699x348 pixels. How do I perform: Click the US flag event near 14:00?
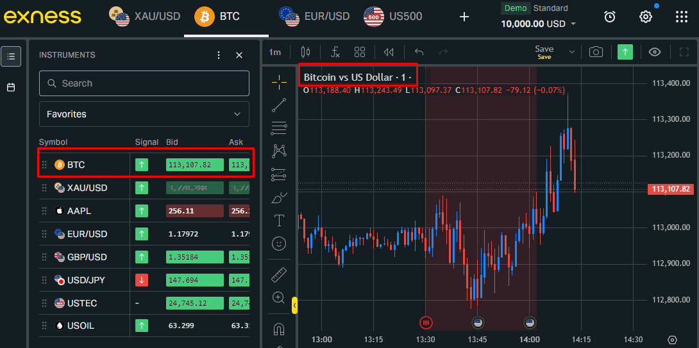[530, 322]
